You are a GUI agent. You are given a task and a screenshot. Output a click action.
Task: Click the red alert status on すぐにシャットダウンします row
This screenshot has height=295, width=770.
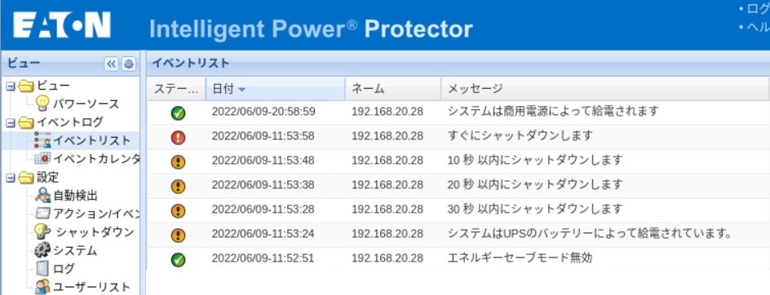(x=179, y=138)
